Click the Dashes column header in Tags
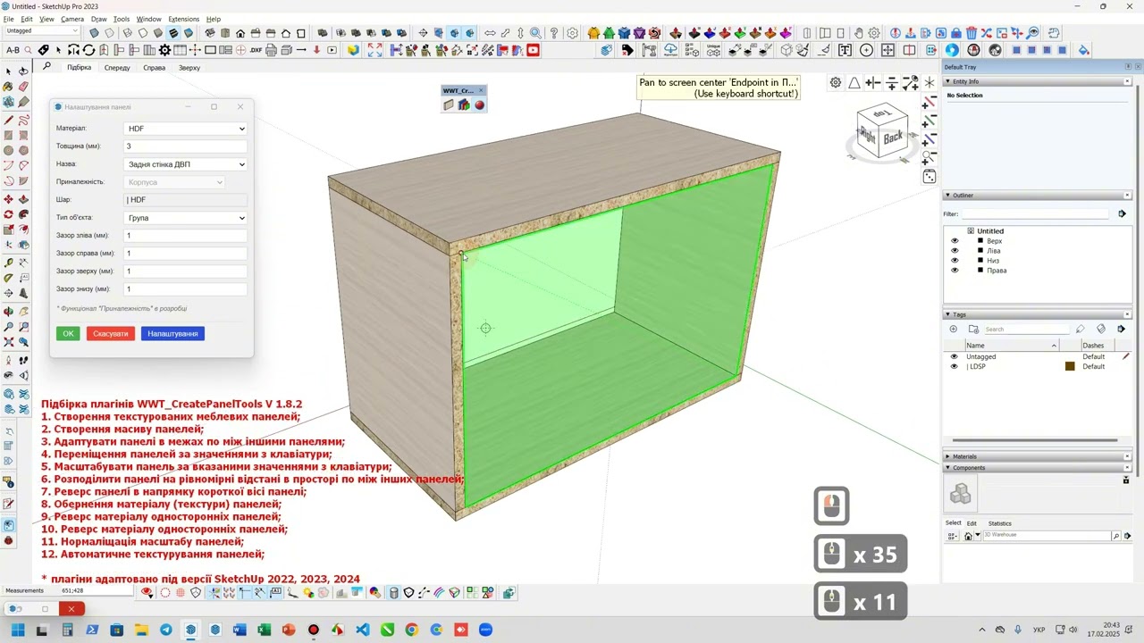The width and height of the screenshot is (1144, 643). coord(1098,346)
